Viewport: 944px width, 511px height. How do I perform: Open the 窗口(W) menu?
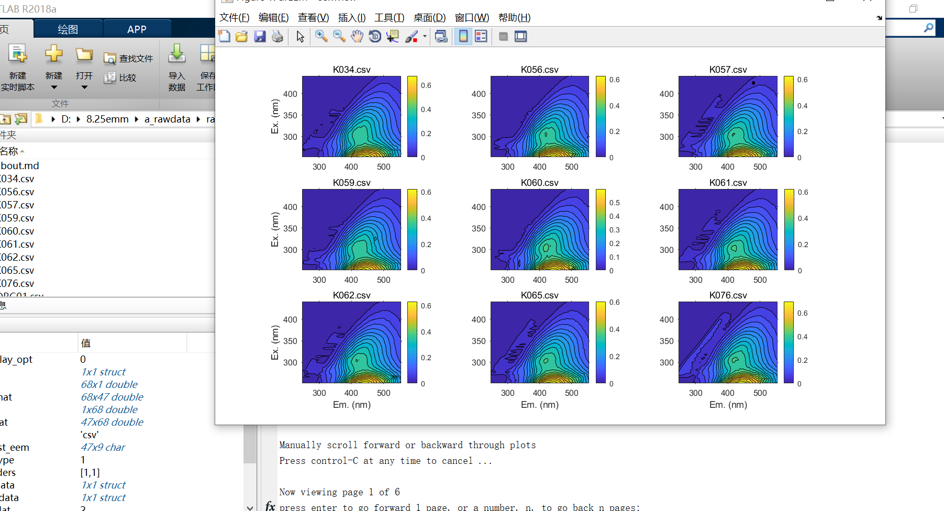[472, 18]
